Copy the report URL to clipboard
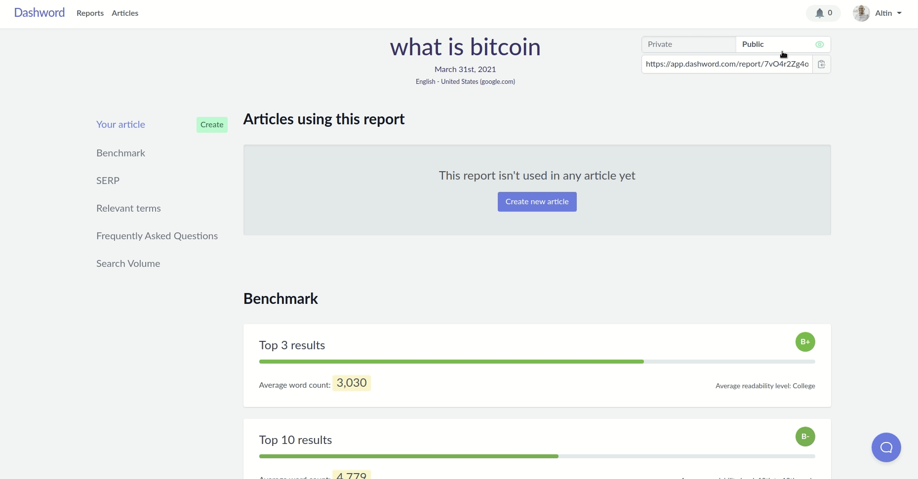Image resolution: width=918 pixels, height=479 pixels. (822, 65)
